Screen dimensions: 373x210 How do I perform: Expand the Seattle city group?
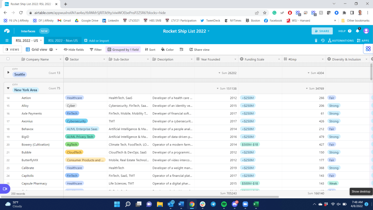pos(8,72)
